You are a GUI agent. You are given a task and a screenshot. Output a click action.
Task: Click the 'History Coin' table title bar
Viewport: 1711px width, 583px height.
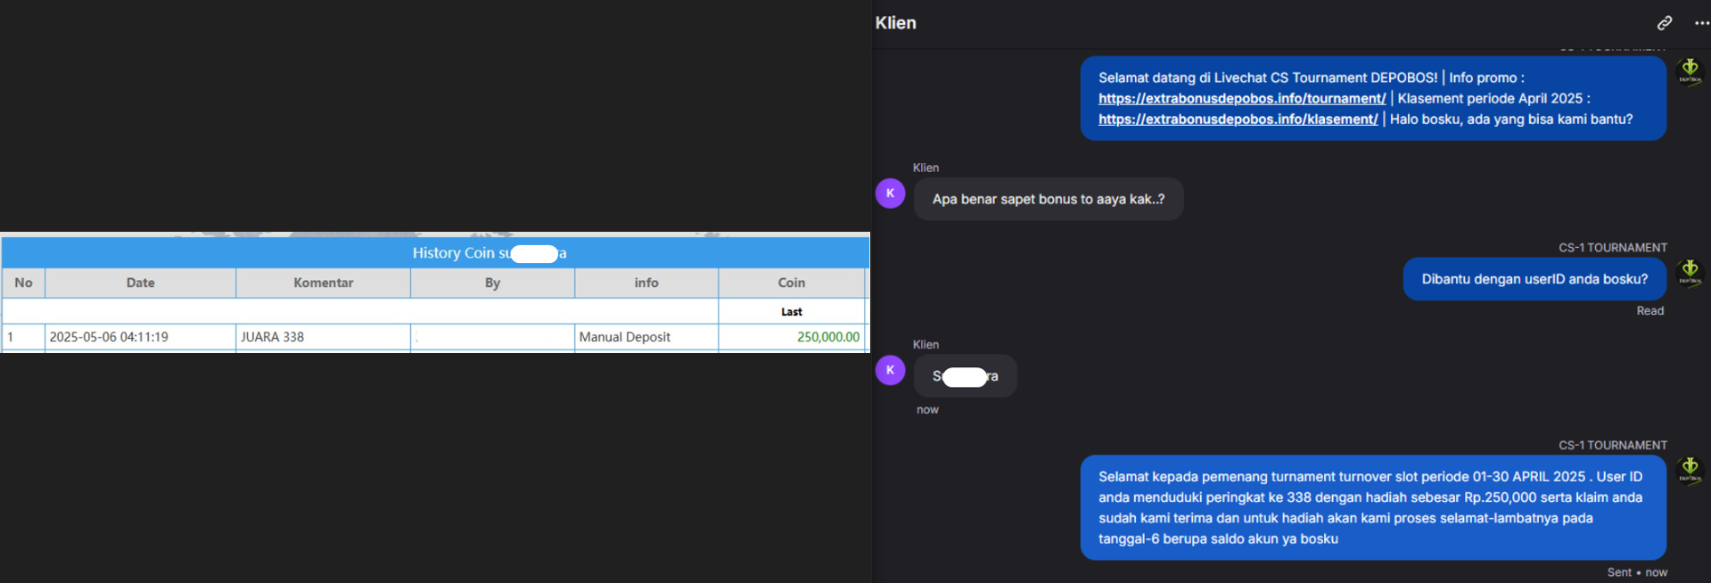tap(435, 253)
